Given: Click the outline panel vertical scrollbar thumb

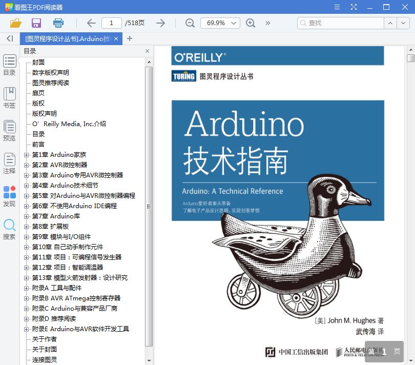Looking at the screenshot, I should [x=149, y=207].
